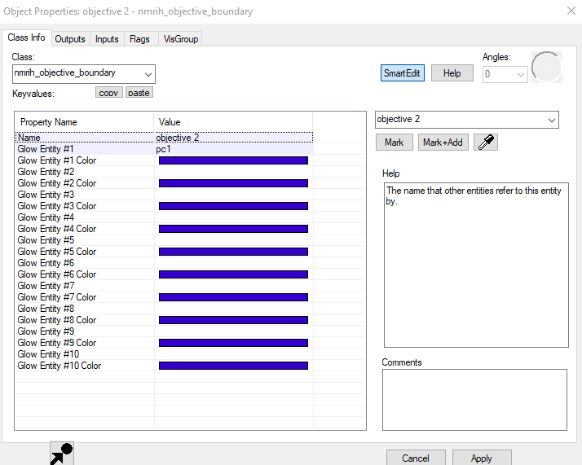This screenshot has width=582, height=465.
Task: Select the Glow Entity #3 row
Action: (164, 195)
